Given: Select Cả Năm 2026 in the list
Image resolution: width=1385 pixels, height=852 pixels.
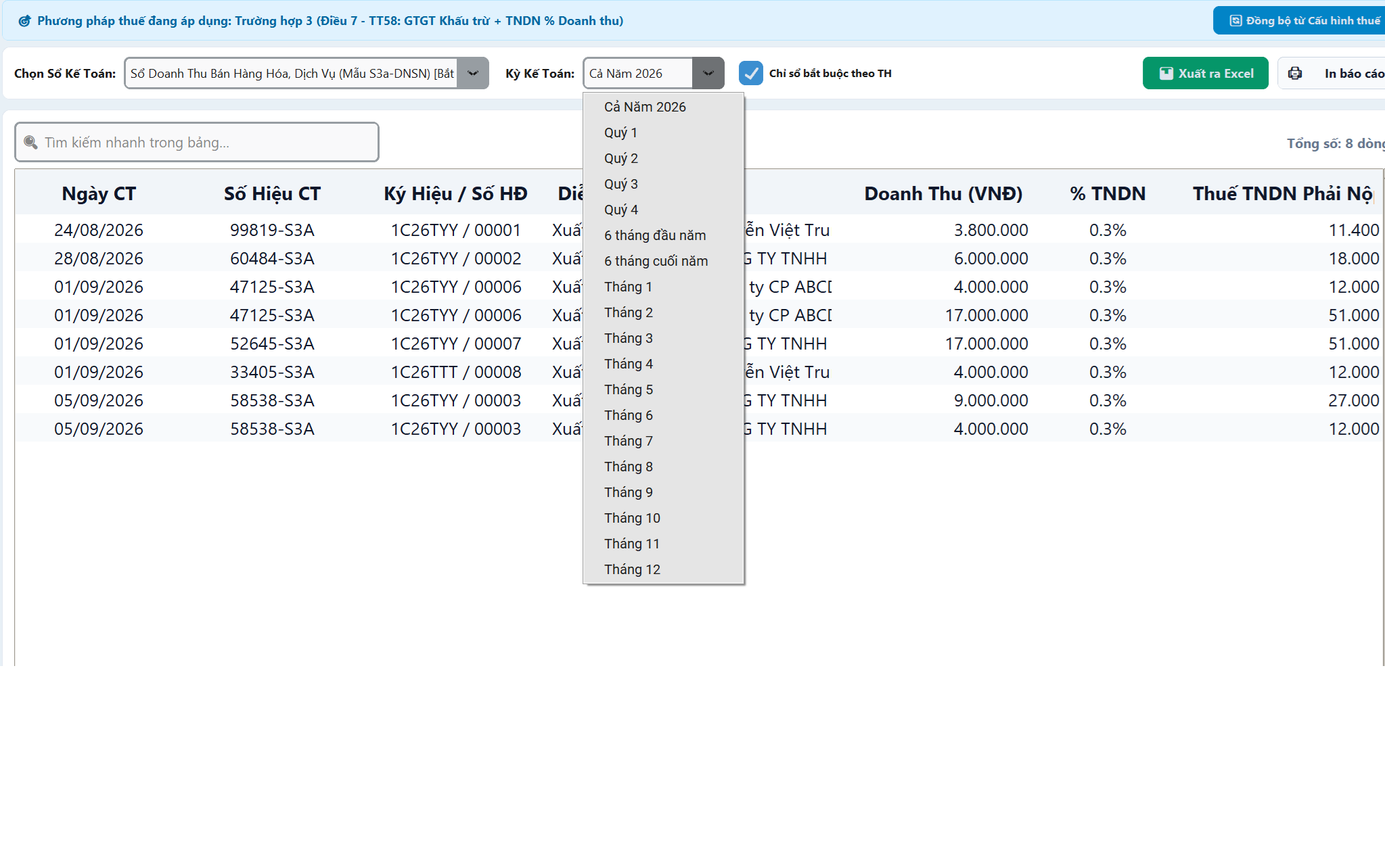Looking at the screenshot, I should point(663,107).
